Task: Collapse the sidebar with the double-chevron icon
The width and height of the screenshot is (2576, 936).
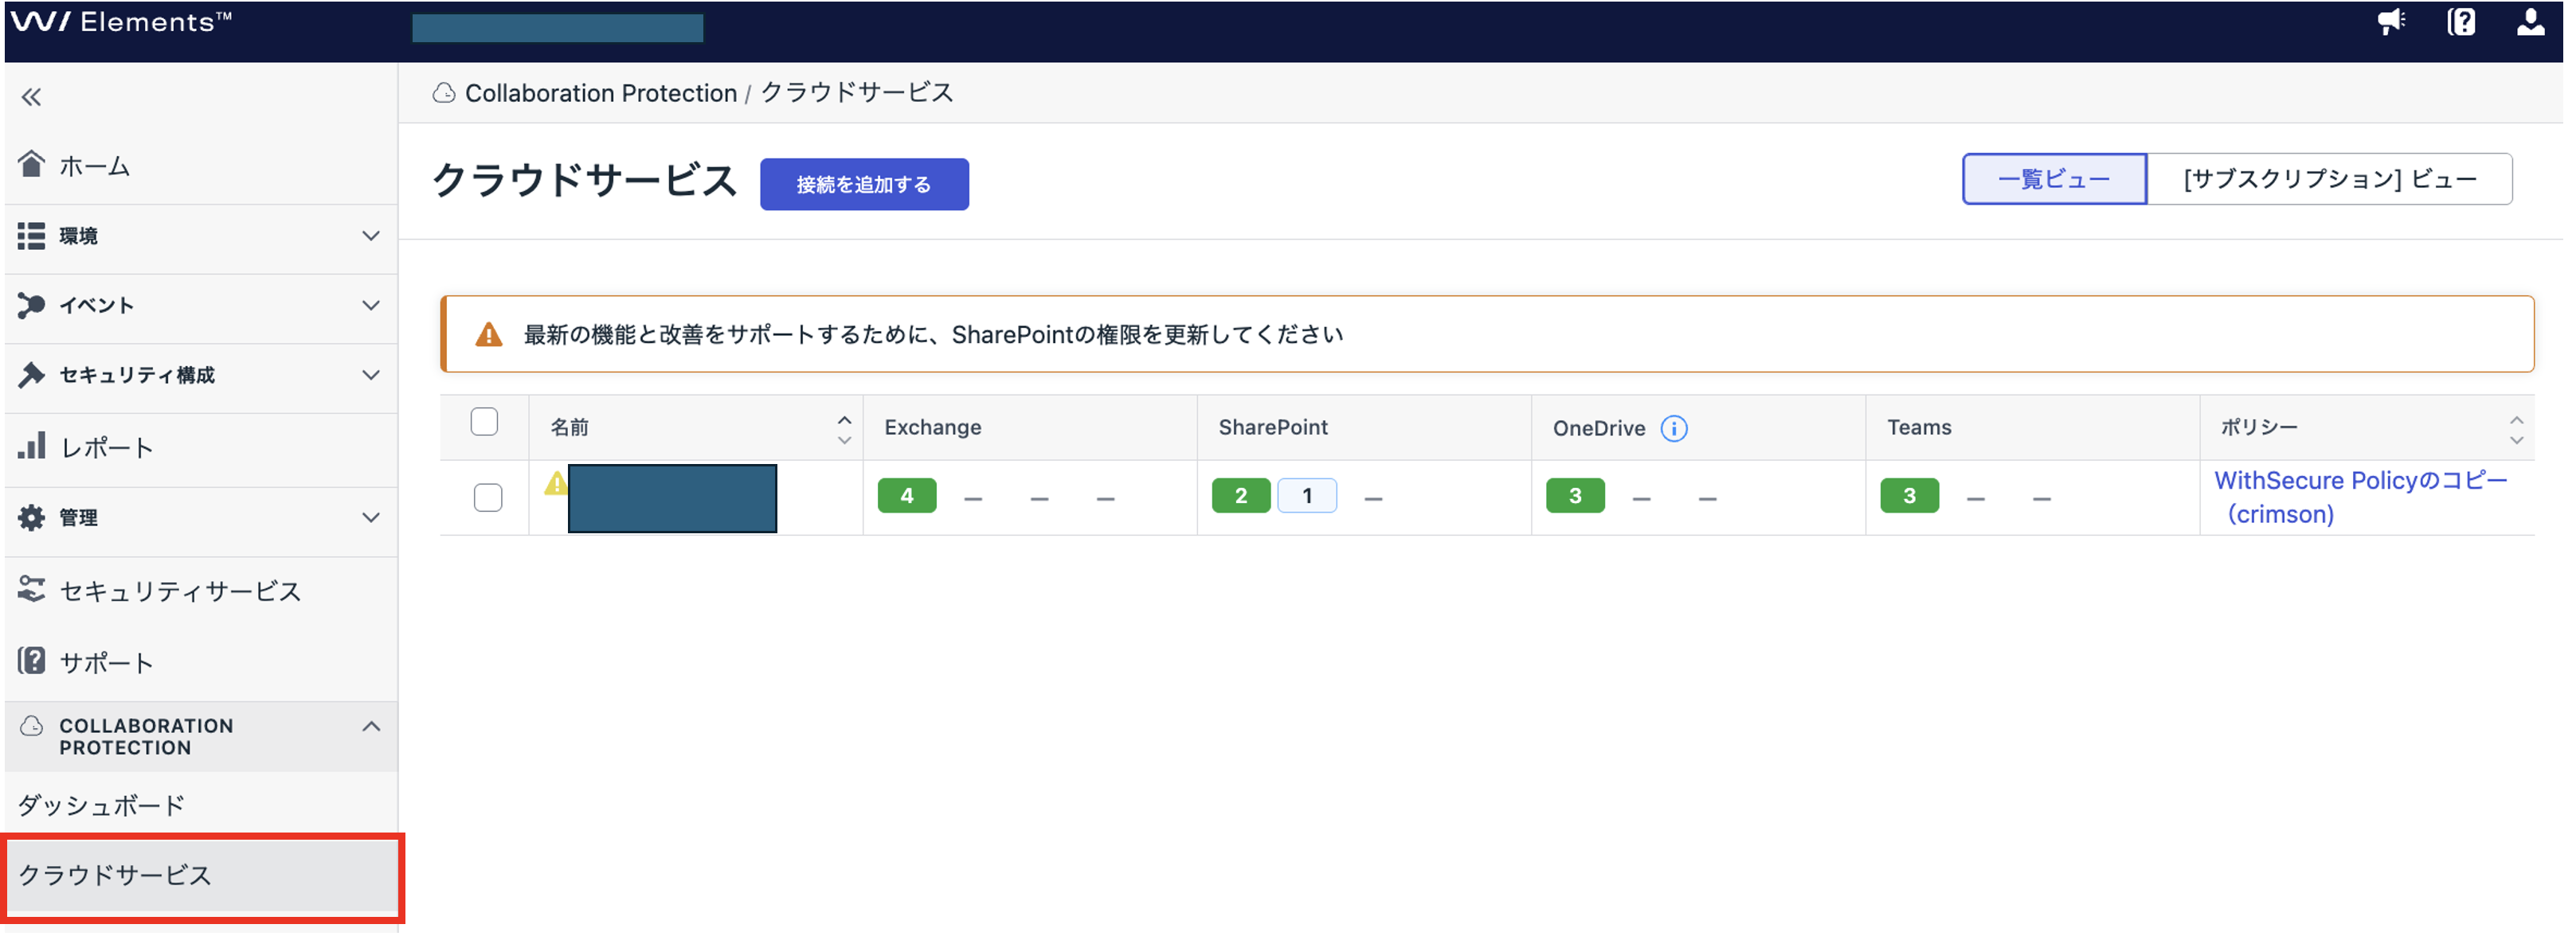Action: pyautogui.click(x=32, y=97)
